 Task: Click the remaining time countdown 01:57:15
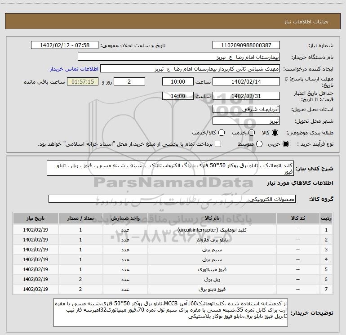tap(83, 81)
